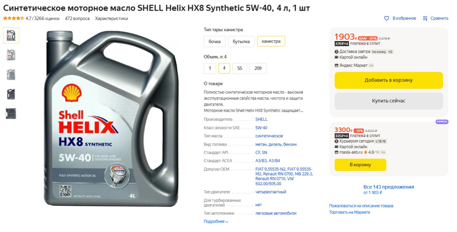Choose the бочка container type

[x=215, y=41]
